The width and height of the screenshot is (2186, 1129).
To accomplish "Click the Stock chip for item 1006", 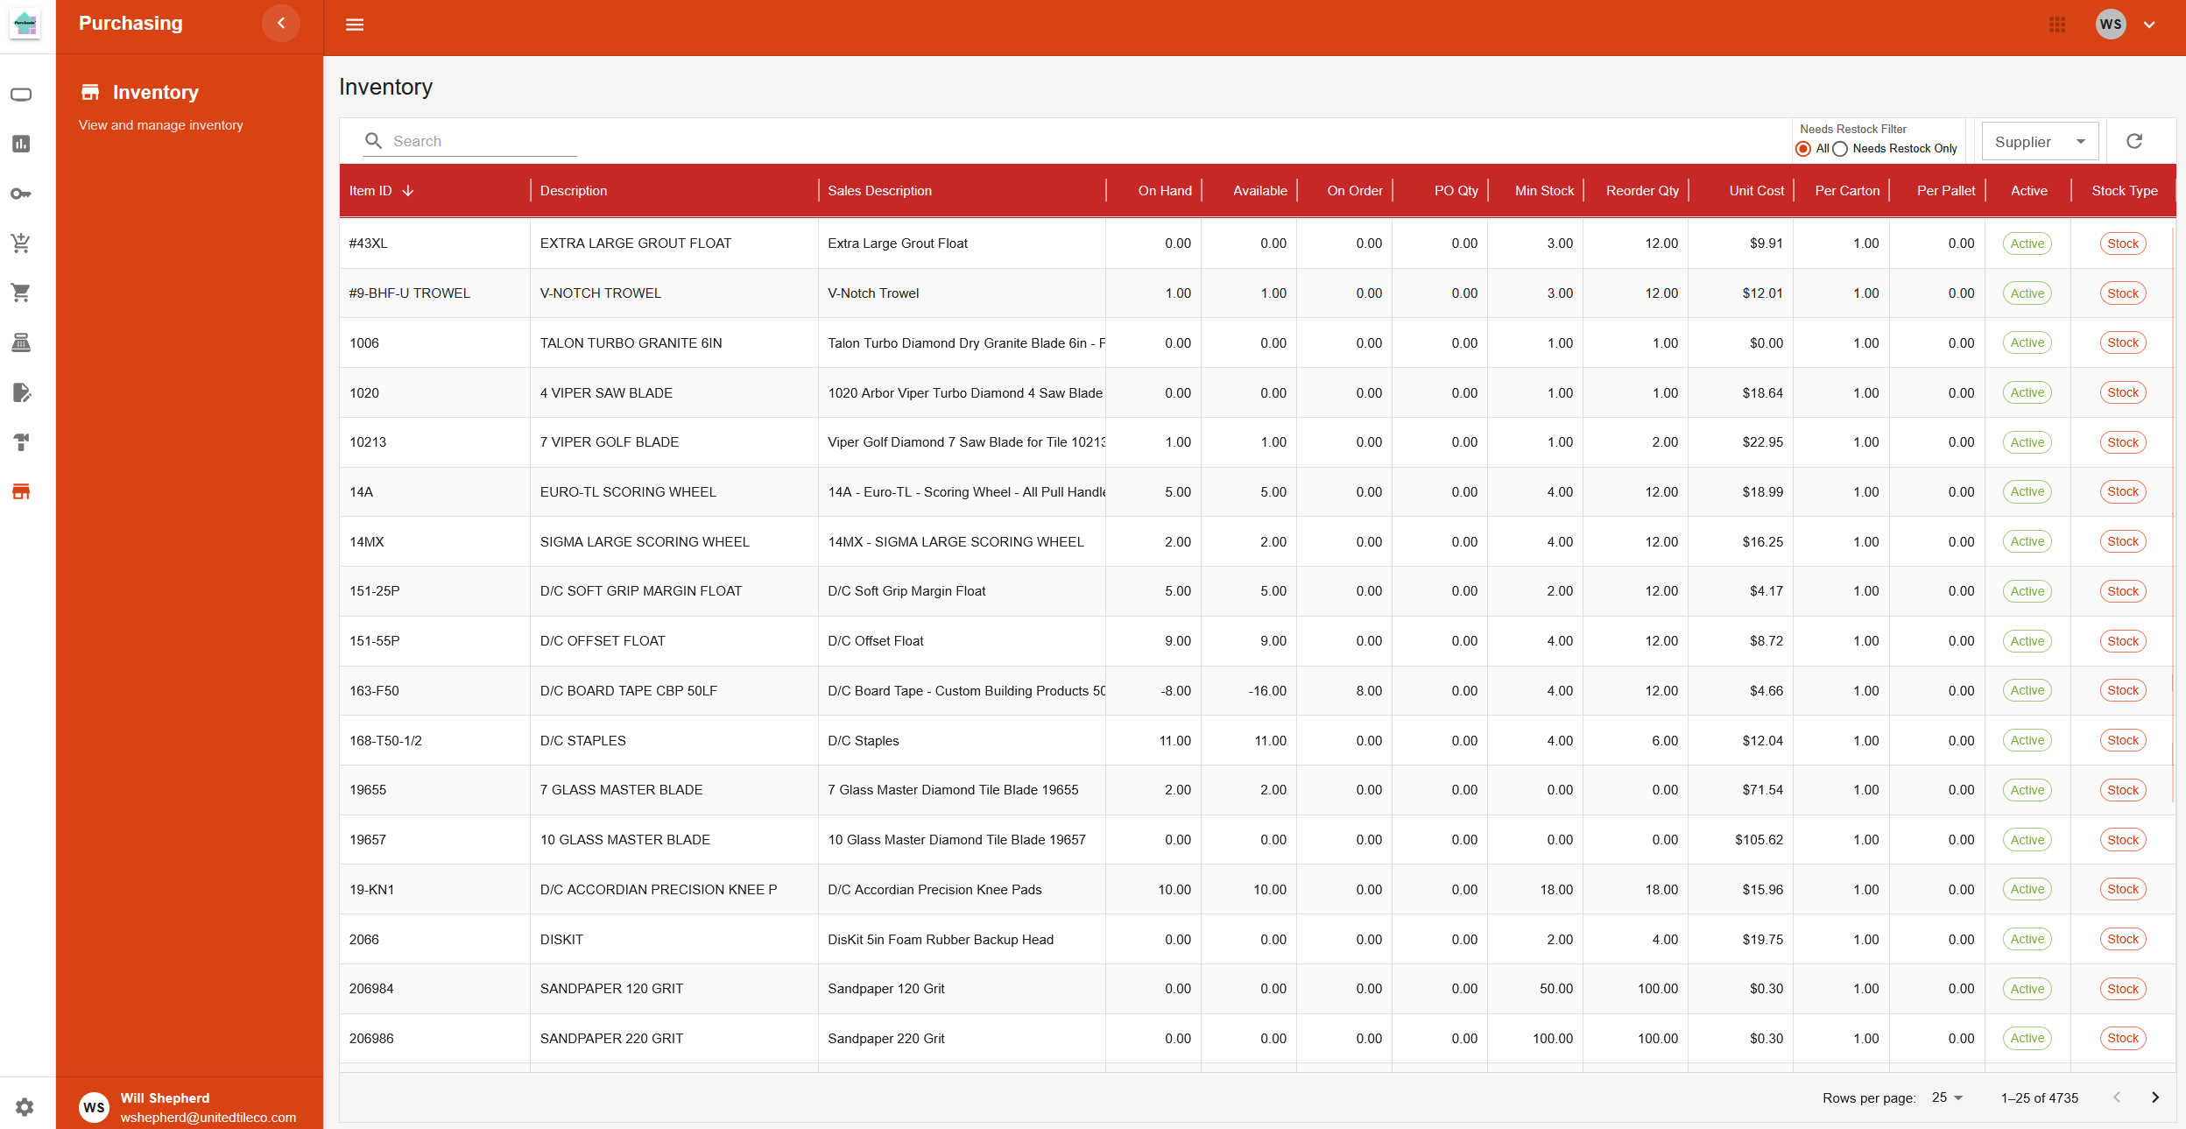I will point(2122,342).
